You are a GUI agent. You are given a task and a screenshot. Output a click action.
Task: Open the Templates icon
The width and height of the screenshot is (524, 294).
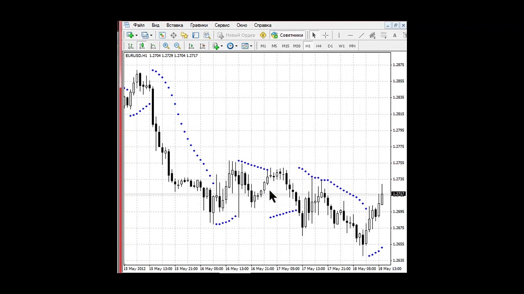pyautogui.click(x=245, y=46)
